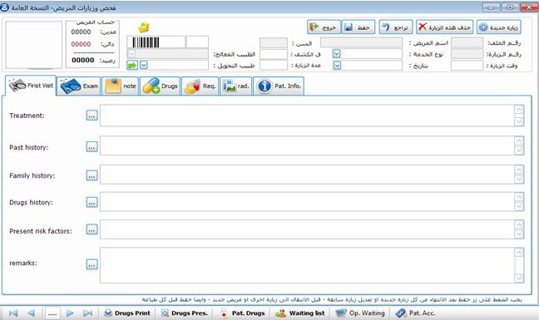539x320 pixels.
Task: Expand the service type dropdown arrow
Action: pos(337,54)
